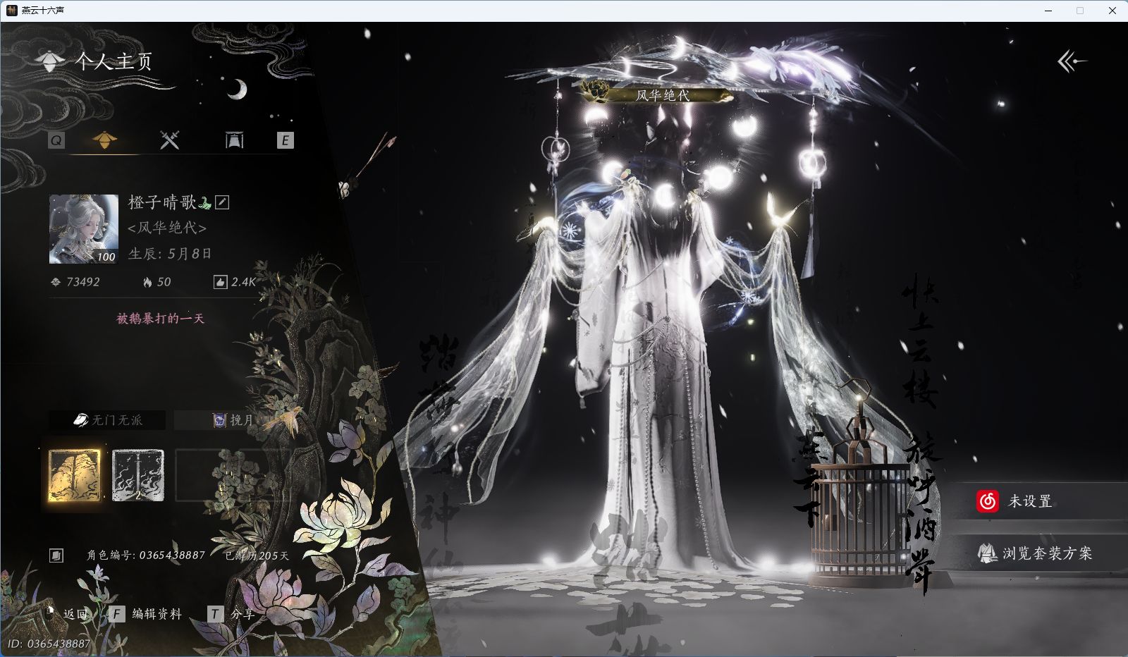Select the silver achievement badge
Image resolution: width=1128 pixels, height=657 pixels.
(138, 476)
